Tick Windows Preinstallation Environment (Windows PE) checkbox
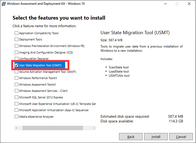The image size is (196, 143). tap(16, 46)
